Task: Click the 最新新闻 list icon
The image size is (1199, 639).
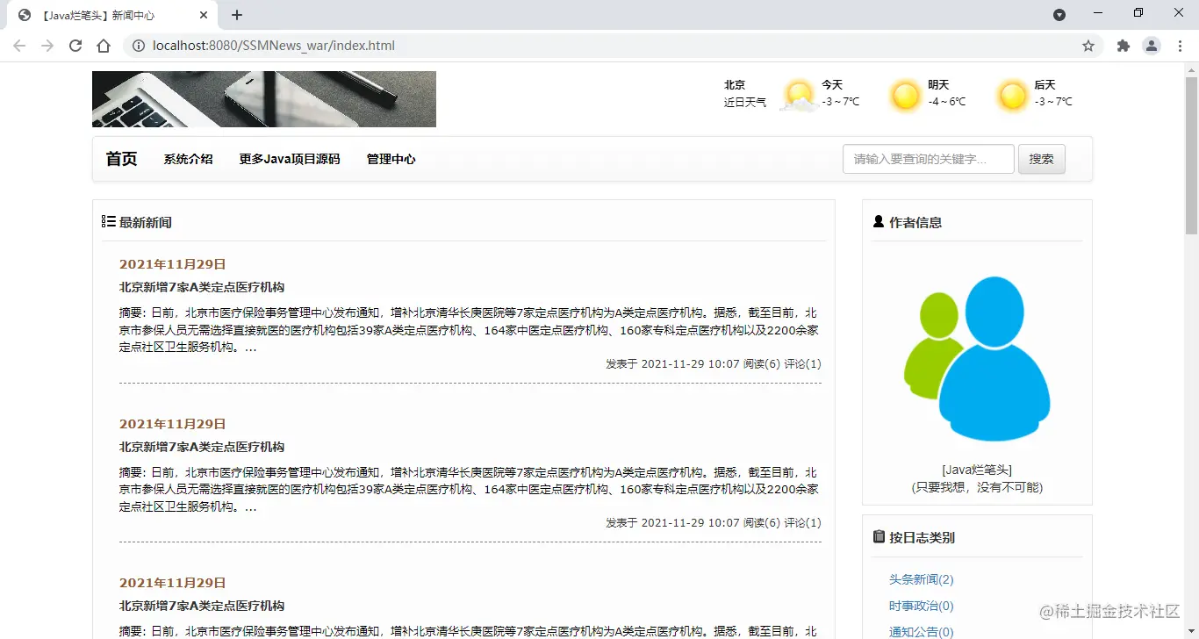Action: 108,221
